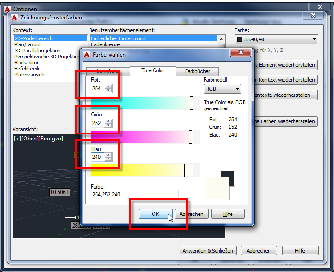Switch to the Farbbücher tab

pos(198,71)
